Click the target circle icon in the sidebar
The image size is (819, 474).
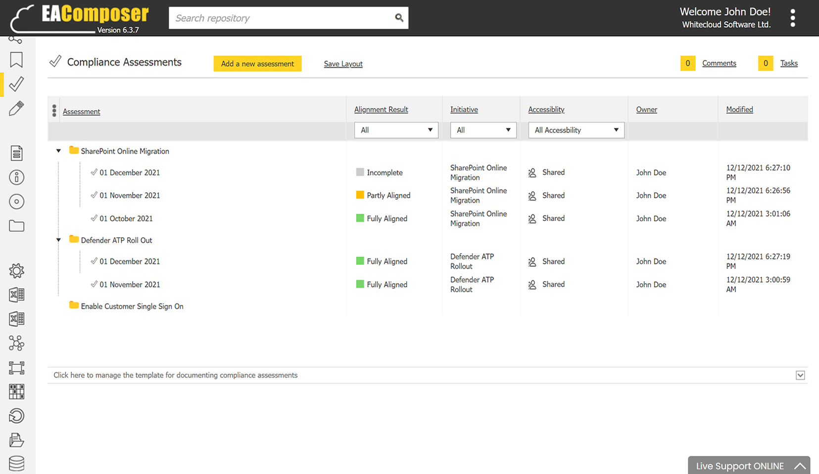pyautogui.click(x=16, y=202)
